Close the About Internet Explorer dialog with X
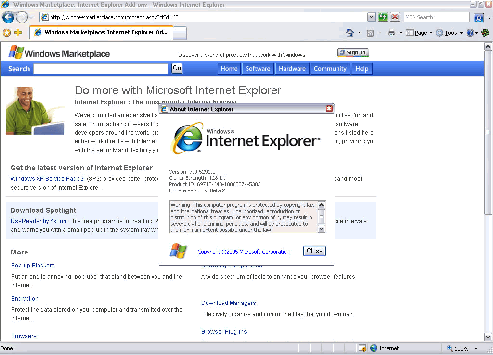 tap(329, 109)
